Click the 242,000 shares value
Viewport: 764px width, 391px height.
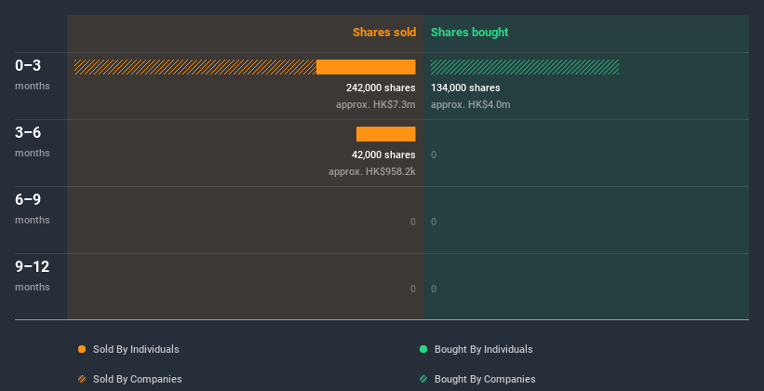[x=381, y=88]
